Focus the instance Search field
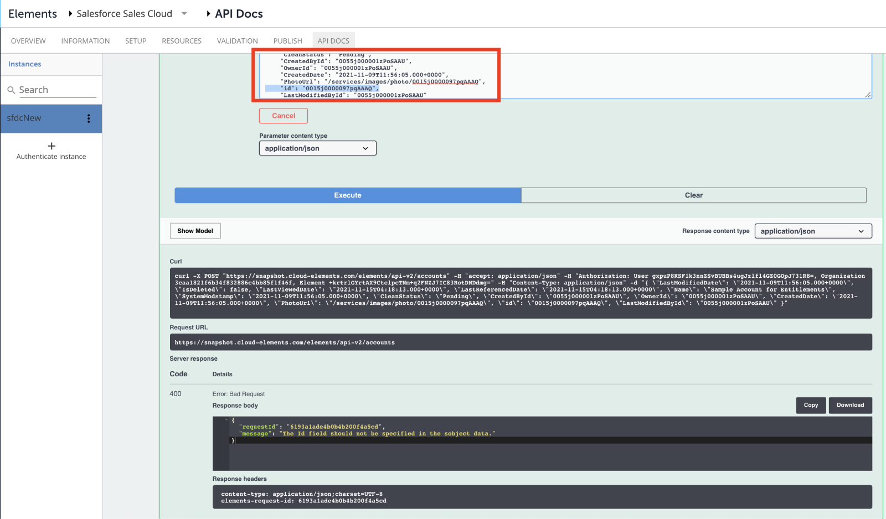 [58, 90]
